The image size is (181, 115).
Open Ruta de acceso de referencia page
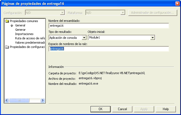click(30, 38)
